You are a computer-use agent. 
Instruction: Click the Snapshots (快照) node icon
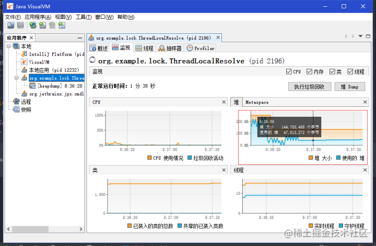(x=16, y=109)
